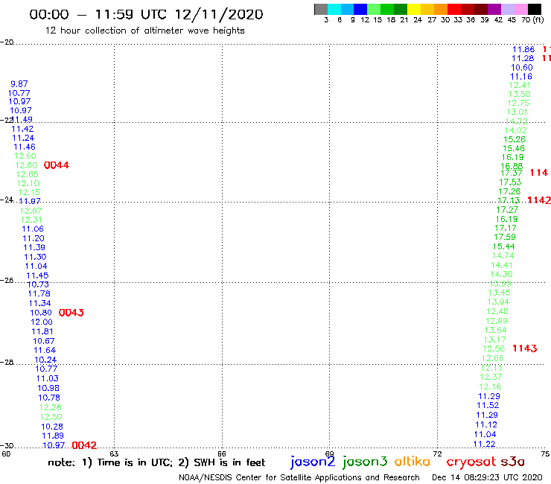The image size is (551, 484).
Task: Select the wave height value 17.53
Action: [x=510, y=182]
